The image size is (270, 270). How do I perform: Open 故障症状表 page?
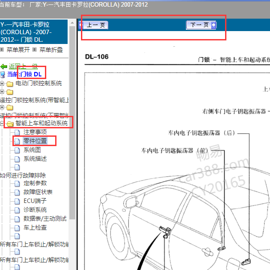click(38, 192)
